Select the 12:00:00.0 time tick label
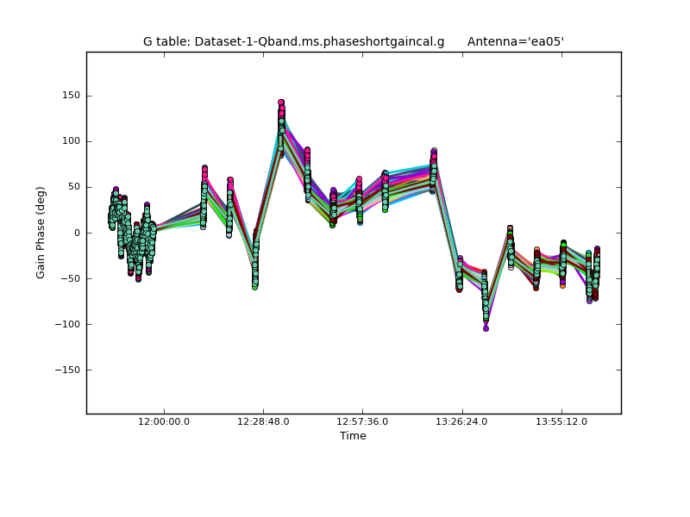 coord(164,421)
